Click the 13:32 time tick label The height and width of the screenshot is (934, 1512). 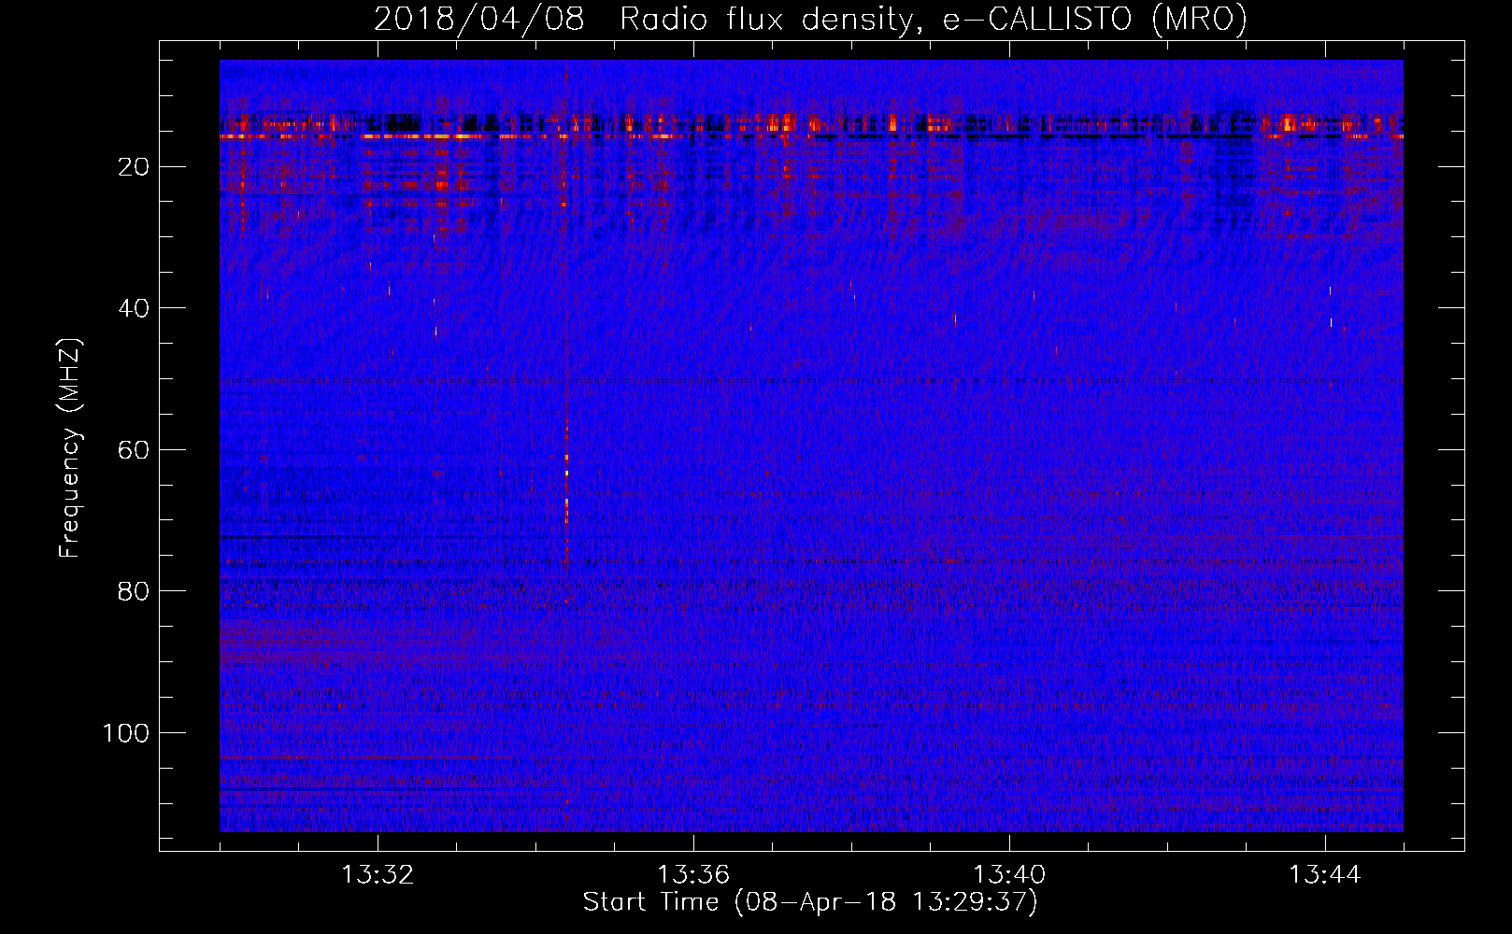(378, 875)
